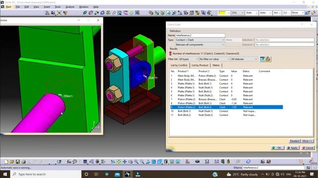Switch to the List by Conflict tab
Screen dimensions: 318x178
coord(179,65)
